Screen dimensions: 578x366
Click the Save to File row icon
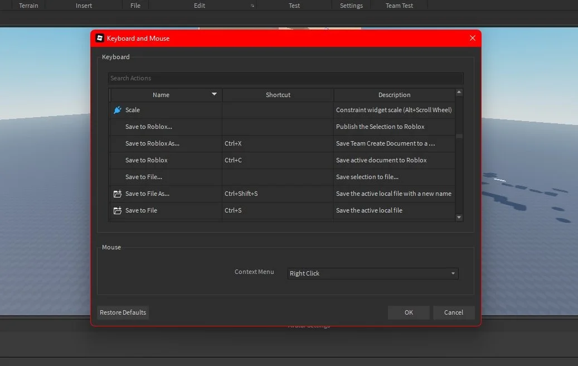(118, 210)
